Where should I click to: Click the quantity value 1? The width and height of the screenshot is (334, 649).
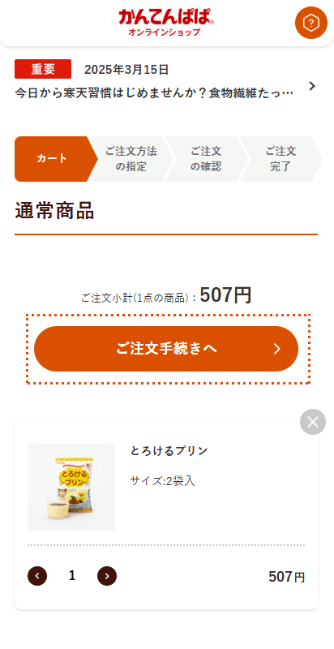click(x=72, y=576)
